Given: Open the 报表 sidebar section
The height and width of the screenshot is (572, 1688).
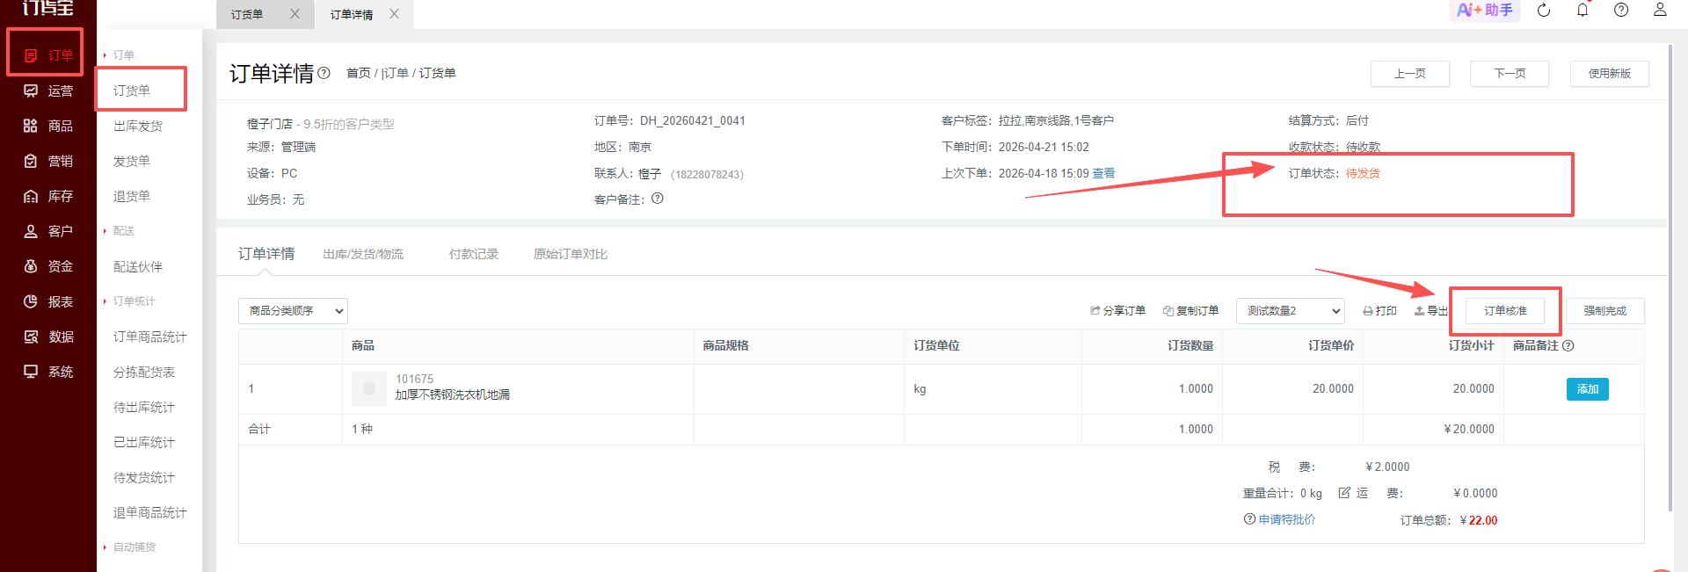Looking at the screenshot, I should [x=47, y=301].
